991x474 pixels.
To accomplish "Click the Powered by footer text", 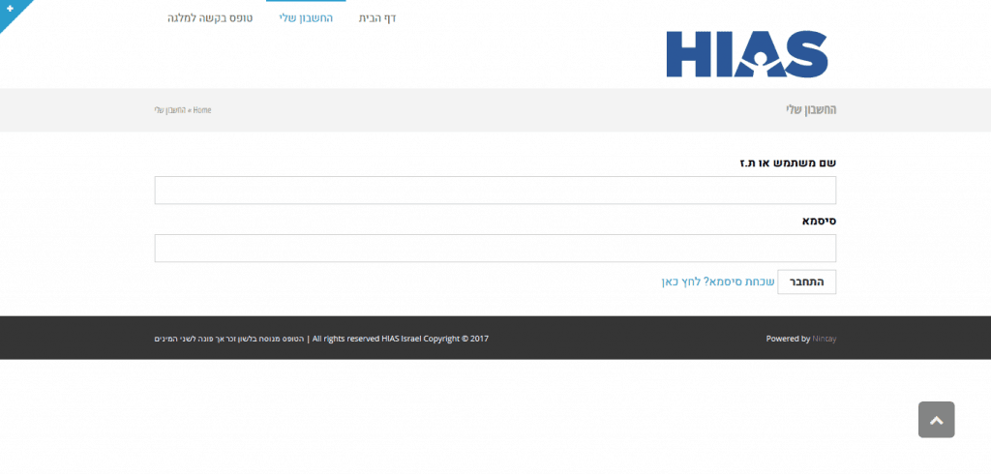I will [x=788, y=339].
